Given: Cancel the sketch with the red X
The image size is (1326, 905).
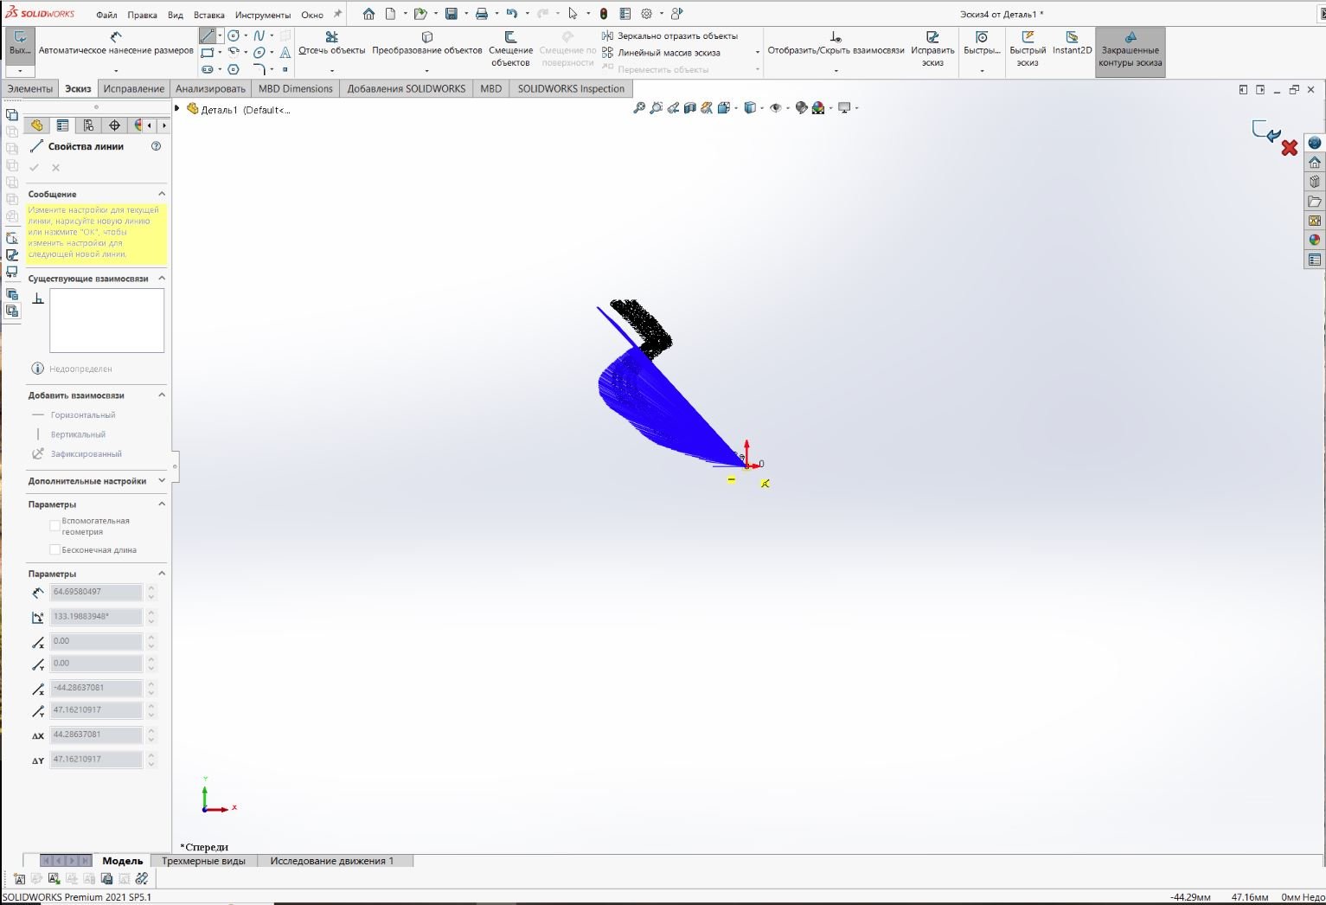Looking at the screenshot, I should [1289, 148].
